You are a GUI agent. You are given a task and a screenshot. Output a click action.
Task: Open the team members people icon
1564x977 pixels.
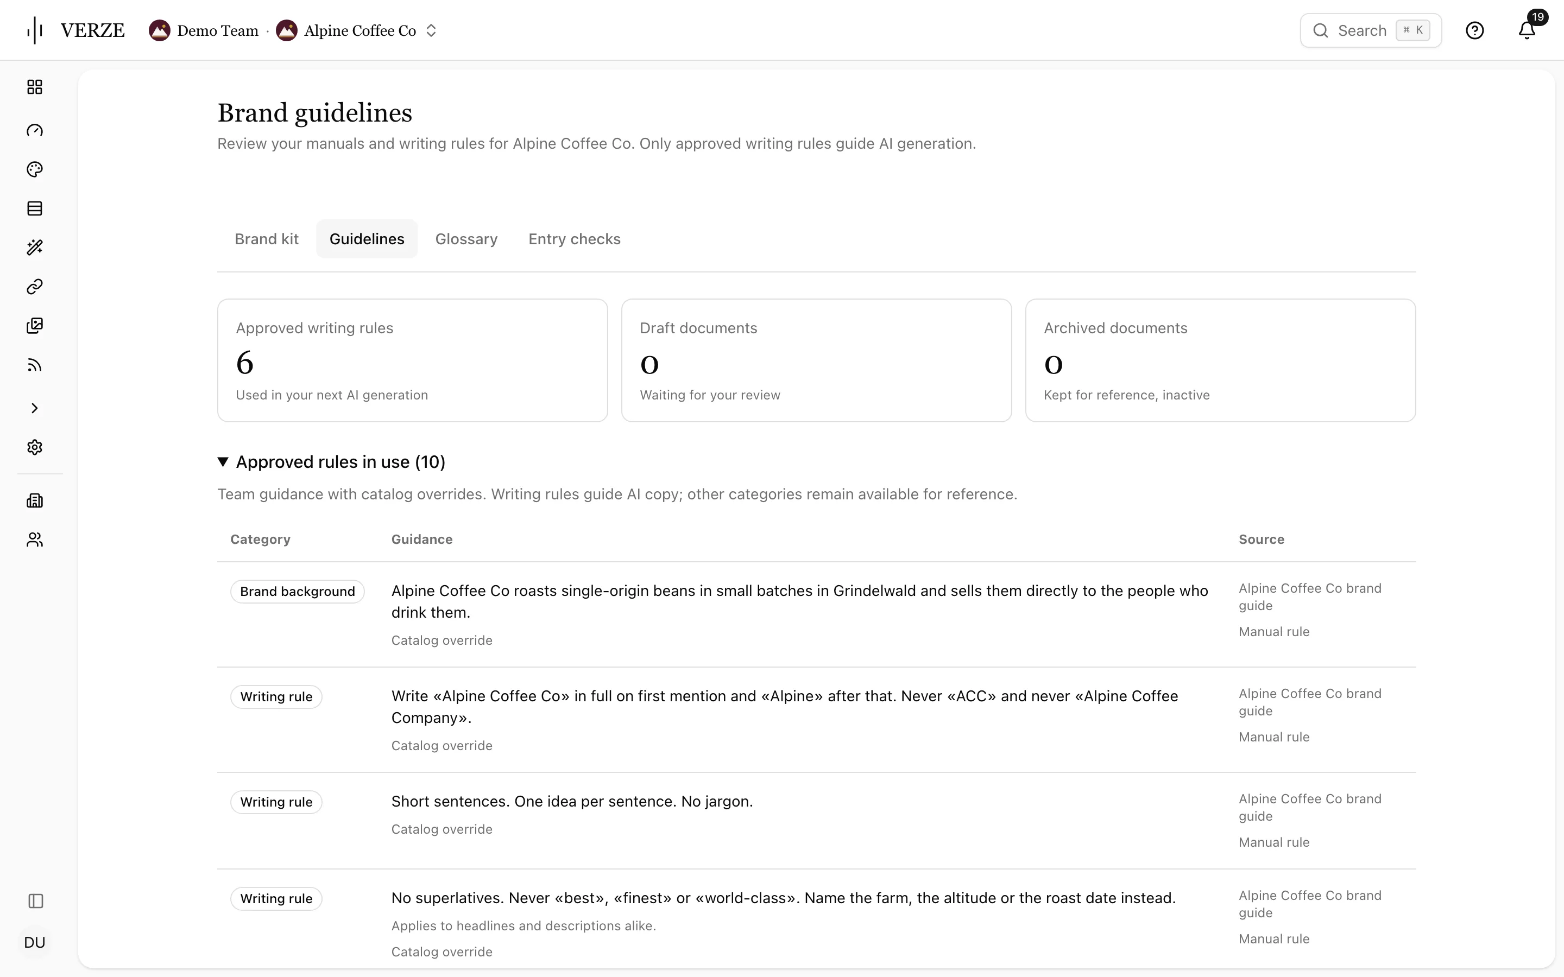(x=35, y=540)
